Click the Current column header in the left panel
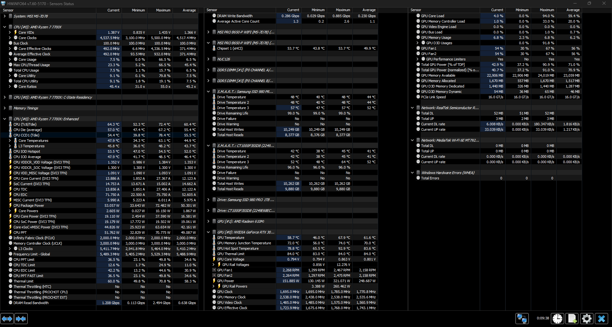Image resolution: width=612 pixels, height=327 pixels. 109,10
